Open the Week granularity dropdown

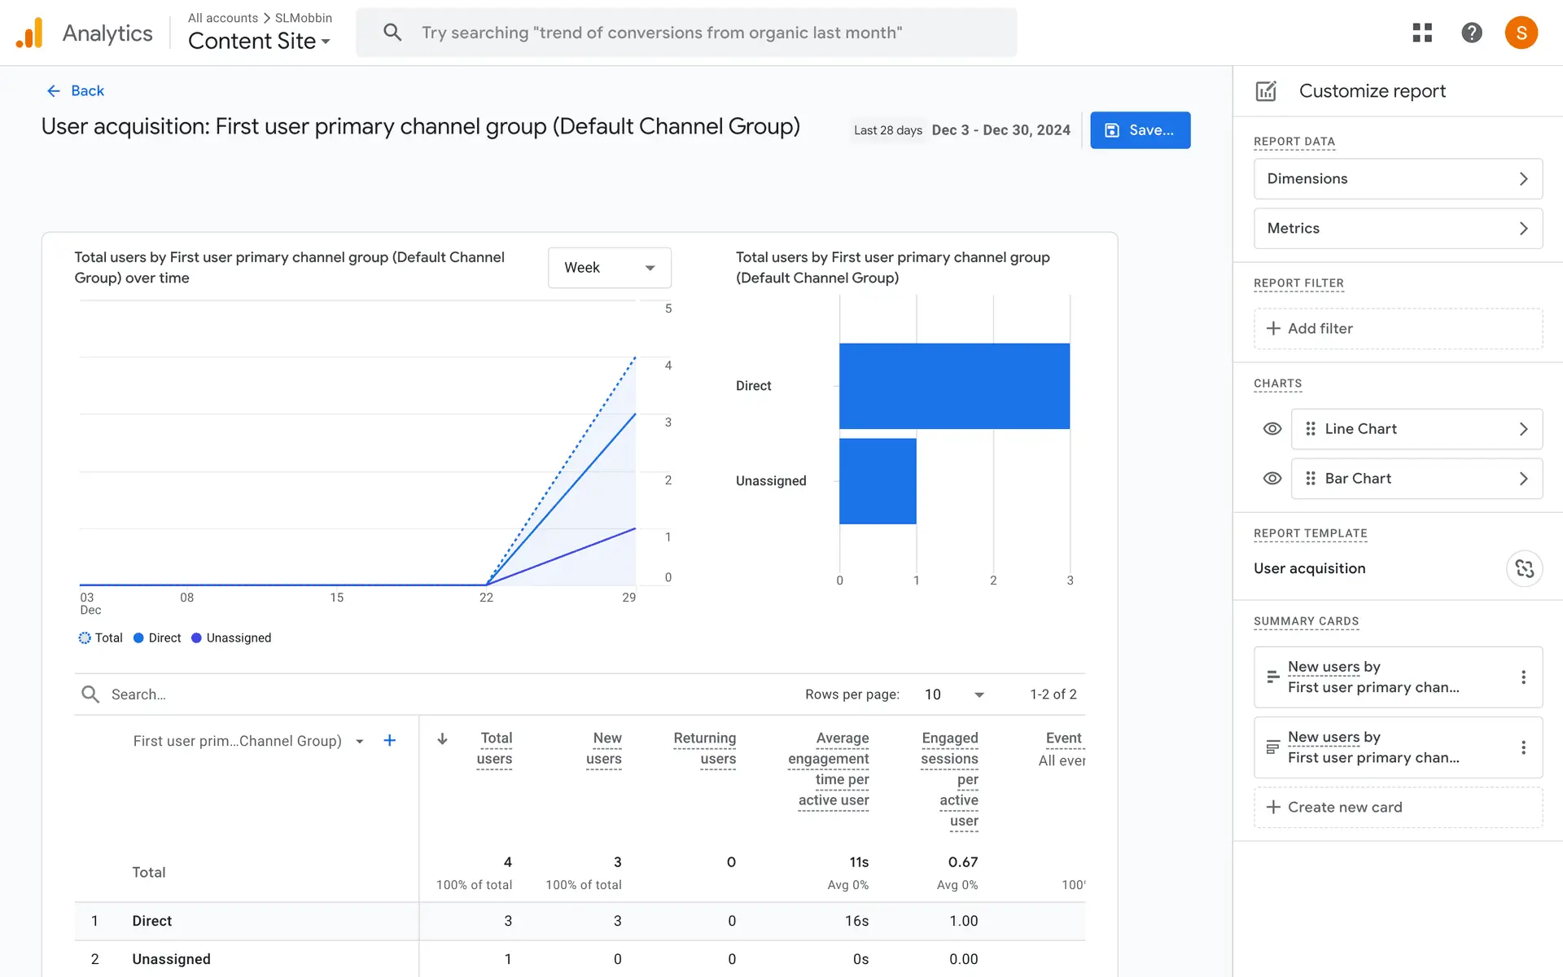click(x=609, y=268)
